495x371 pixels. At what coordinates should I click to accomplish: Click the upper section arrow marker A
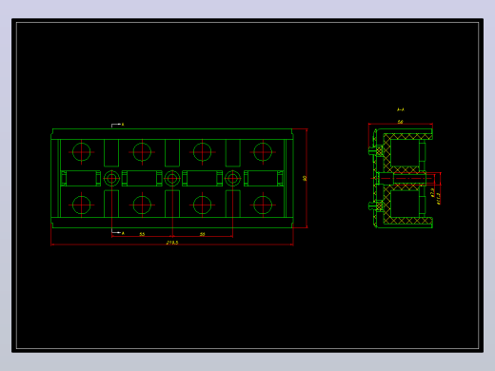click(x=117, y=125)
